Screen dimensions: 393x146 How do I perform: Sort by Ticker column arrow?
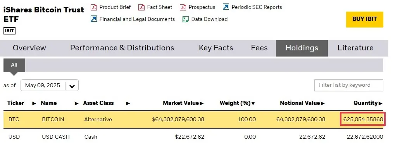click(34, 103)
